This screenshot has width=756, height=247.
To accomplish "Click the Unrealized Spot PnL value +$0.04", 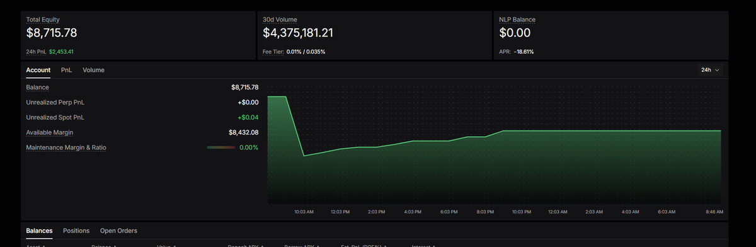I will (248, 117).
